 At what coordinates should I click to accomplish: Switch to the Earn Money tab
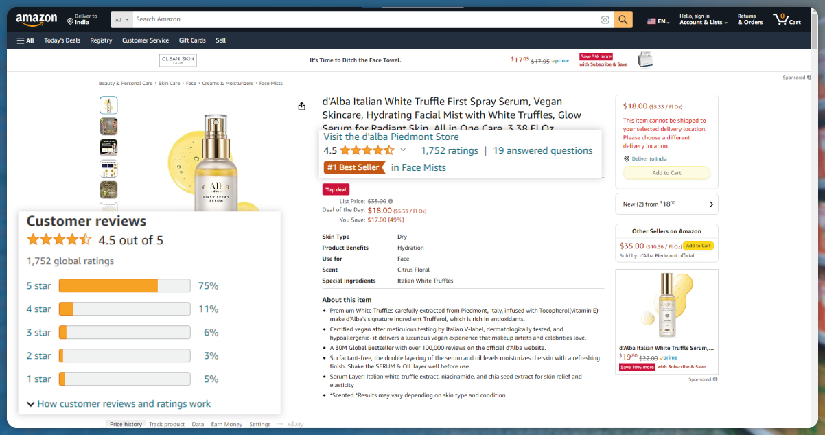coord(226,424)
